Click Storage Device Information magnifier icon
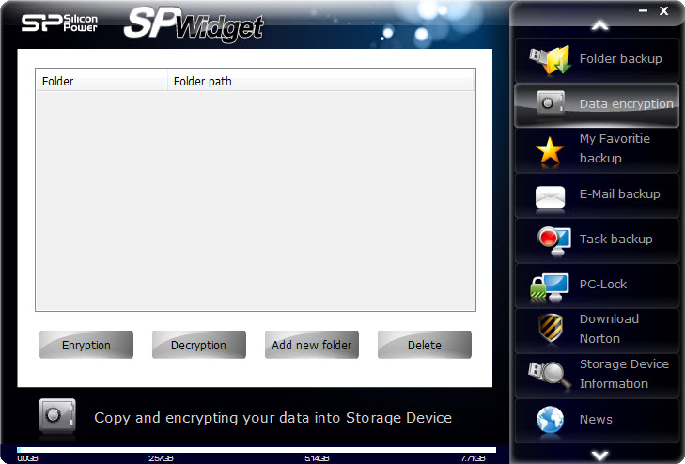The image size is (685, 464). [x=549, y=375]
